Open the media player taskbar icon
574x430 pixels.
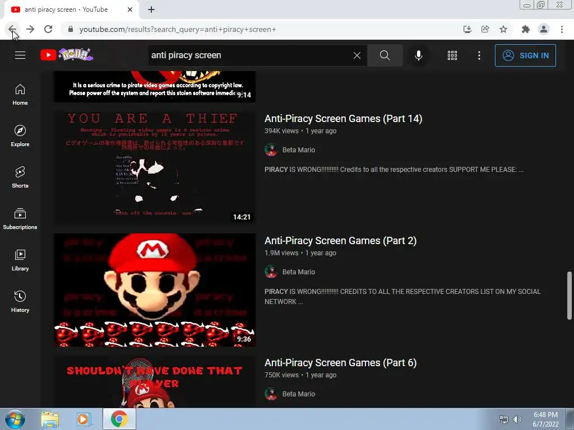click(x=84, y=419)
